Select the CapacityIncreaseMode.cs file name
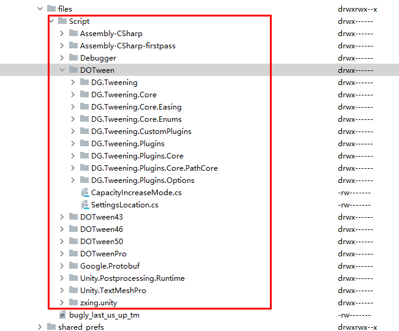Viewport: 399px width, 331px height. click(136, 193)
